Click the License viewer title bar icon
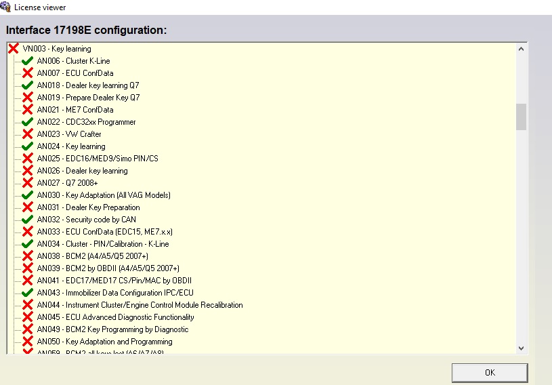 click(5, 6)
